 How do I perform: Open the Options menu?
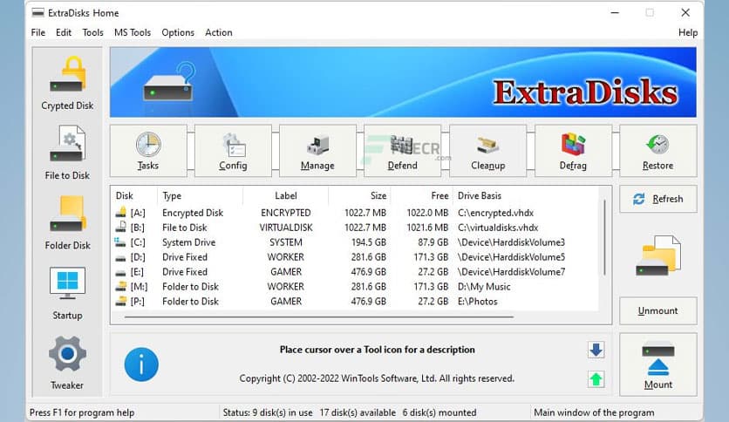178,32
